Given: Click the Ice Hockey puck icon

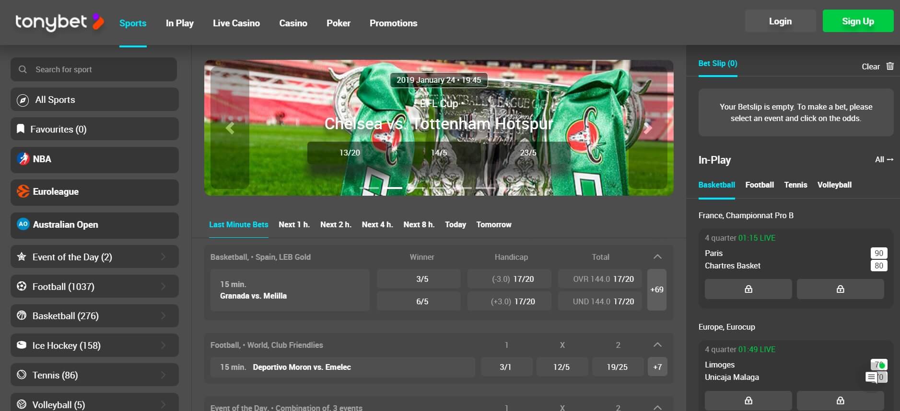Looking at the screenshot, I should [22, 345].
